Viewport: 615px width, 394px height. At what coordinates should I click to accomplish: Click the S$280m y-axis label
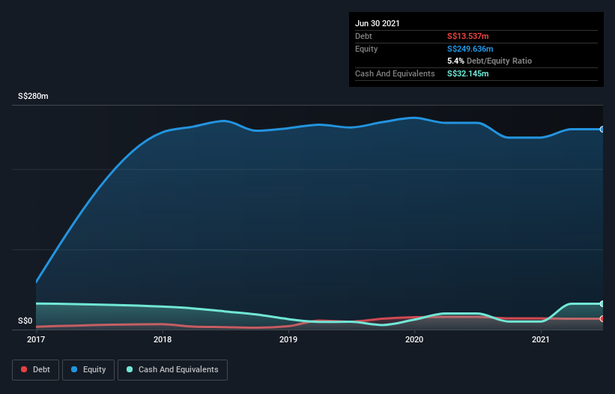(x=33, y=96)
